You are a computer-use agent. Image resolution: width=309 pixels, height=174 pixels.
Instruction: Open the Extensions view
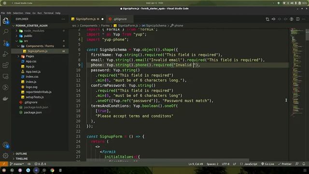tap(5, 65)
